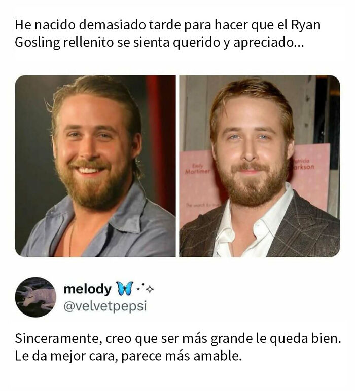Click the 'He nacido demasiado tarde' line
The image size is (355, 391).
pyautogui.click(x=167, y=25)
